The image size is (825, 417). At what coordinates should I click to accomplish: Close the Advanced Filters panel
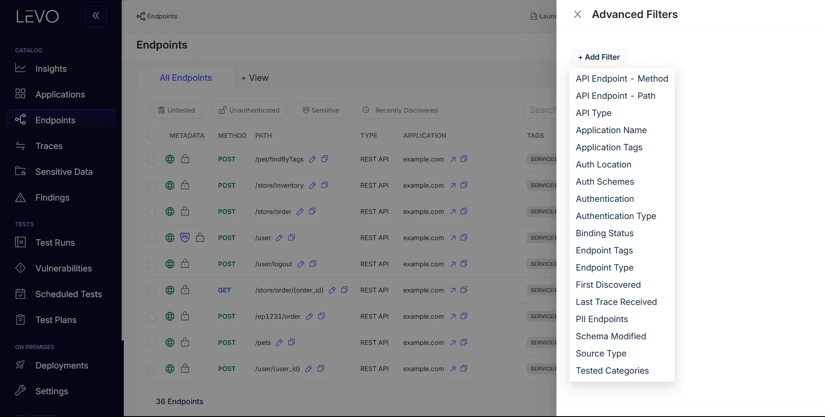click(x=577, y=14)
